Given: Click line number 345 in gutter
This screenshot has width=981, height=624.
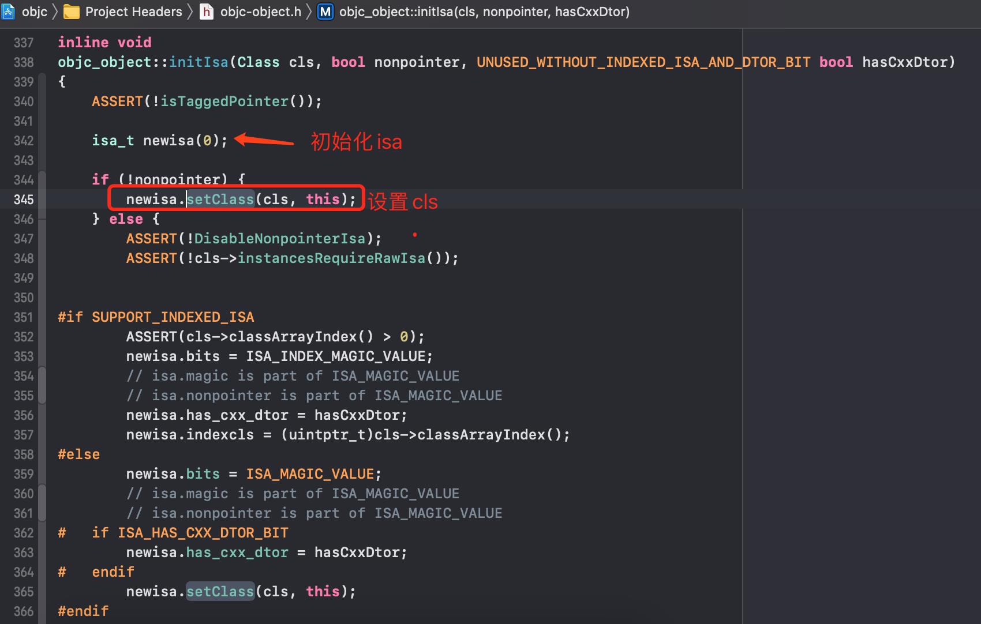Looking at the screenshot, I should pos(24,200).
